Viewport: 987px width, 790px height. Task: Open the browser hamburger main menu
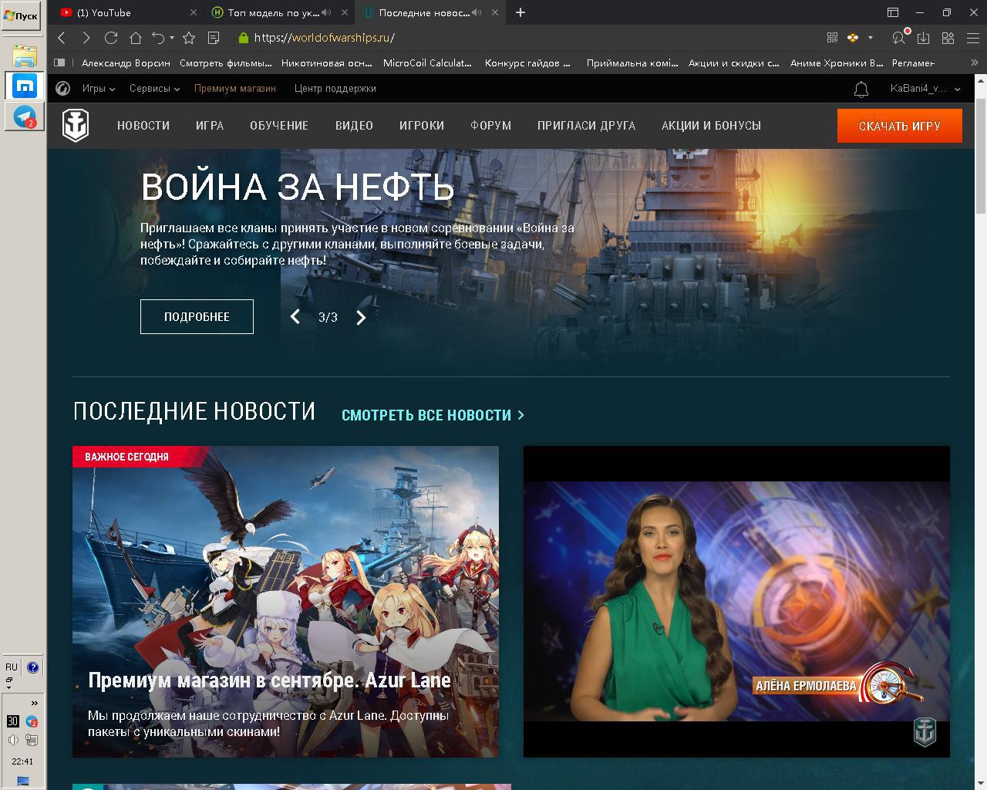pos(972,38)
